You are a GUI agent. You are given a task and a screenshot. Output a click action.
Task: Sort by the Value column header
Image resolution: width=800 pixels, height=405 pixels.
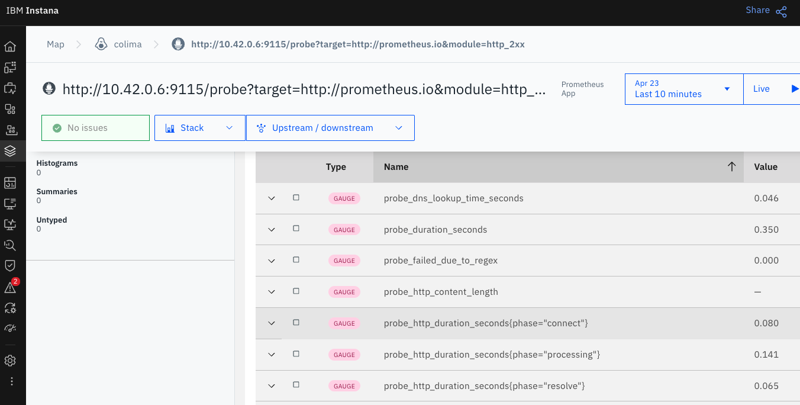tap(766, 167)
